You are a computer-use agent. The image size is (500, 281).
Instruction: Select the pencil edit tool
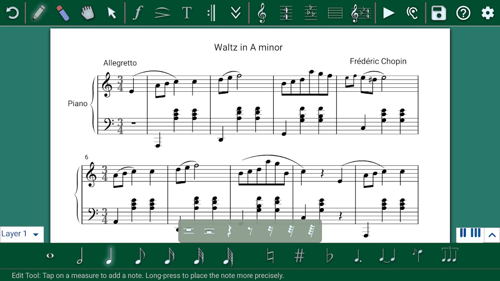[x=40, y=13]
